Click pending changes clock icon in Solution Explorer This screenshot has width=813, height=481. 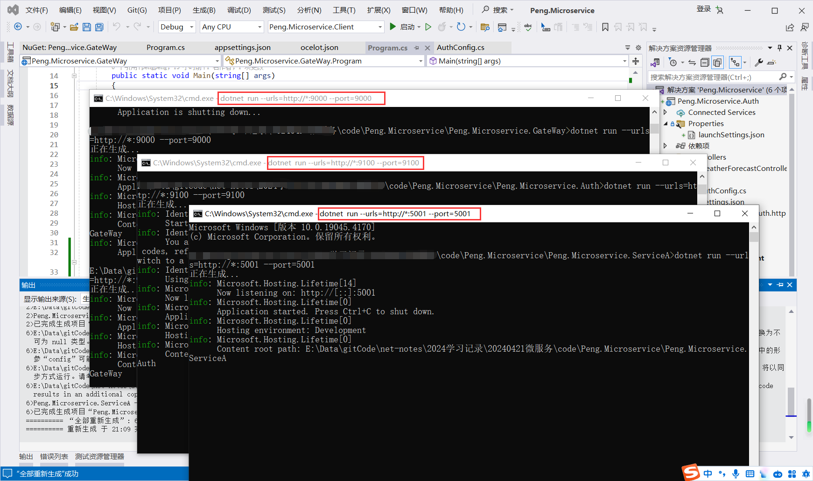[673, 62]
